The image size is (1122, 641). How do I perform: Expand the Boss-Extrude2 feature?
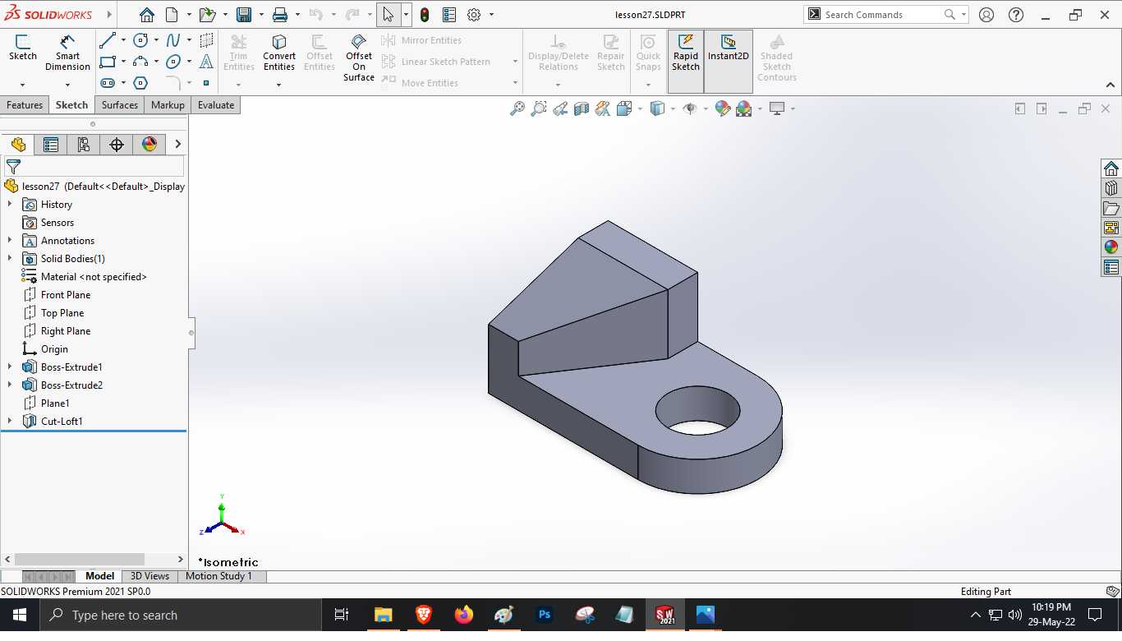10,385
